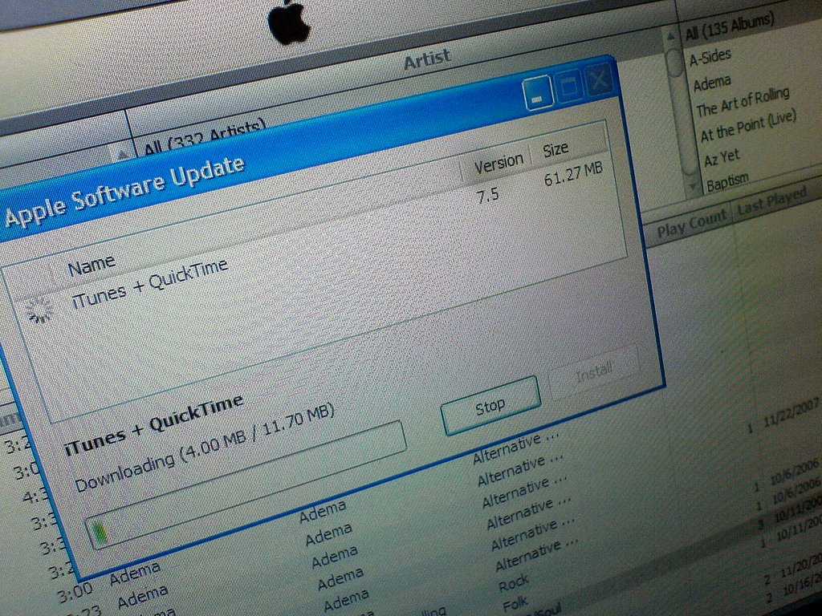The image size is (822, 616).
Task: Select the Az Yet album
Action: point(722,158)
